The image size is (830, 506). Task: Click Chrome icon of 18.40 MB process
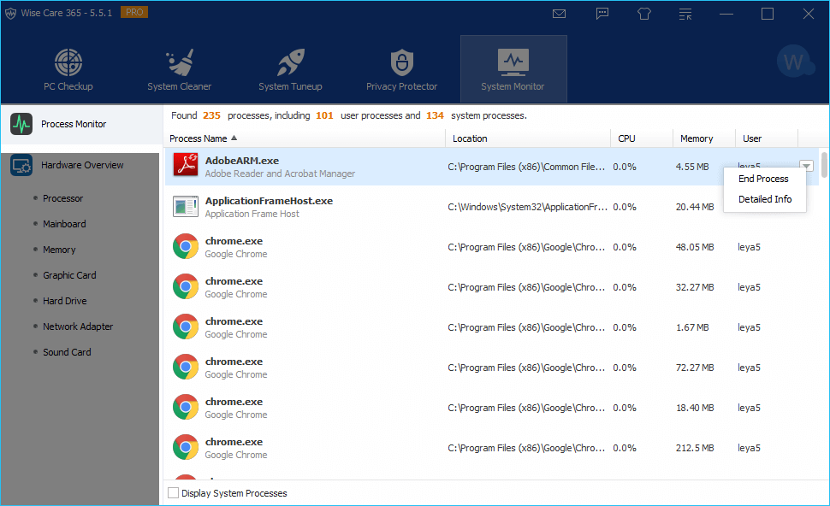coord(186,407)
